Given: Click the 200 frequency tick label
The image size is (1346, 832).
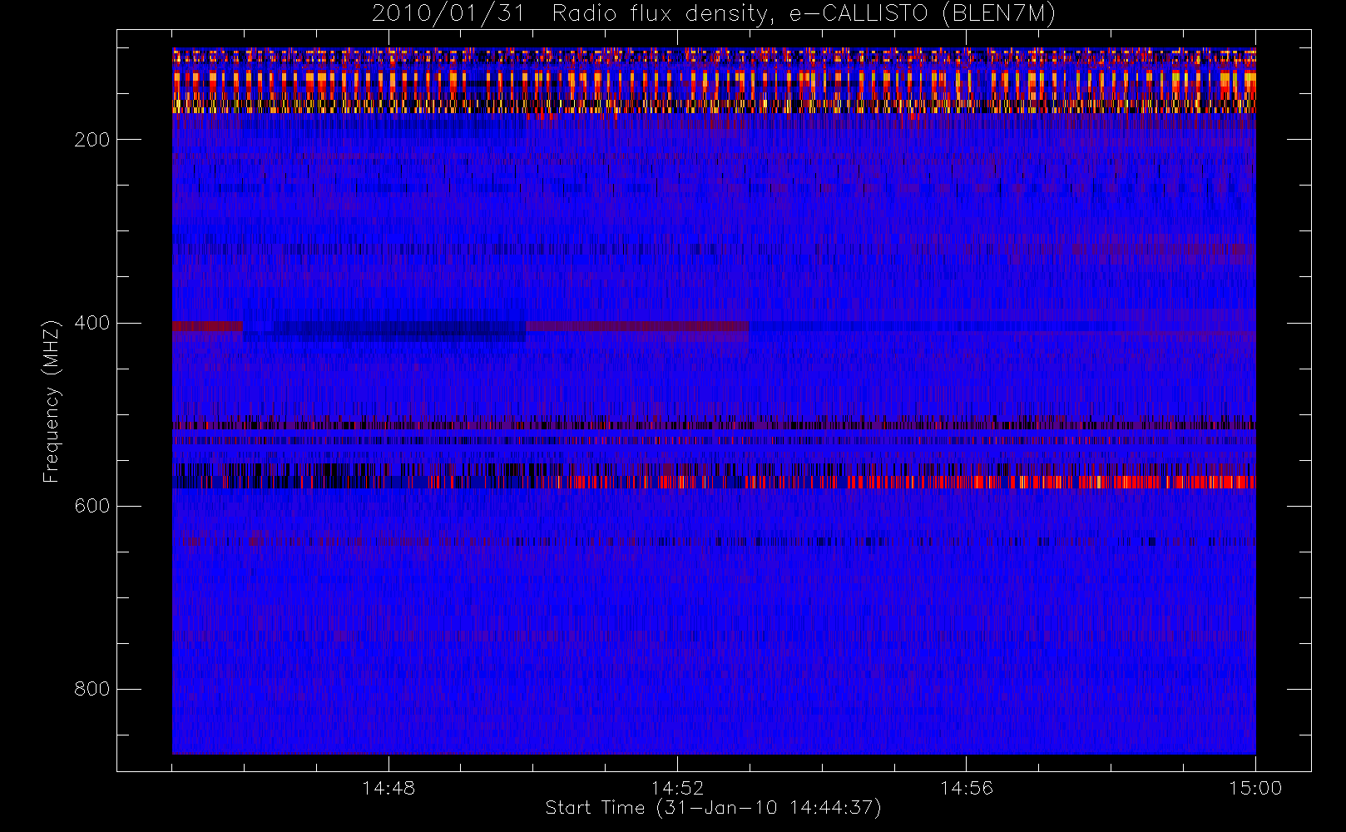Looking at the screenshot, I should pyautogui.click(x=92, y=140).
